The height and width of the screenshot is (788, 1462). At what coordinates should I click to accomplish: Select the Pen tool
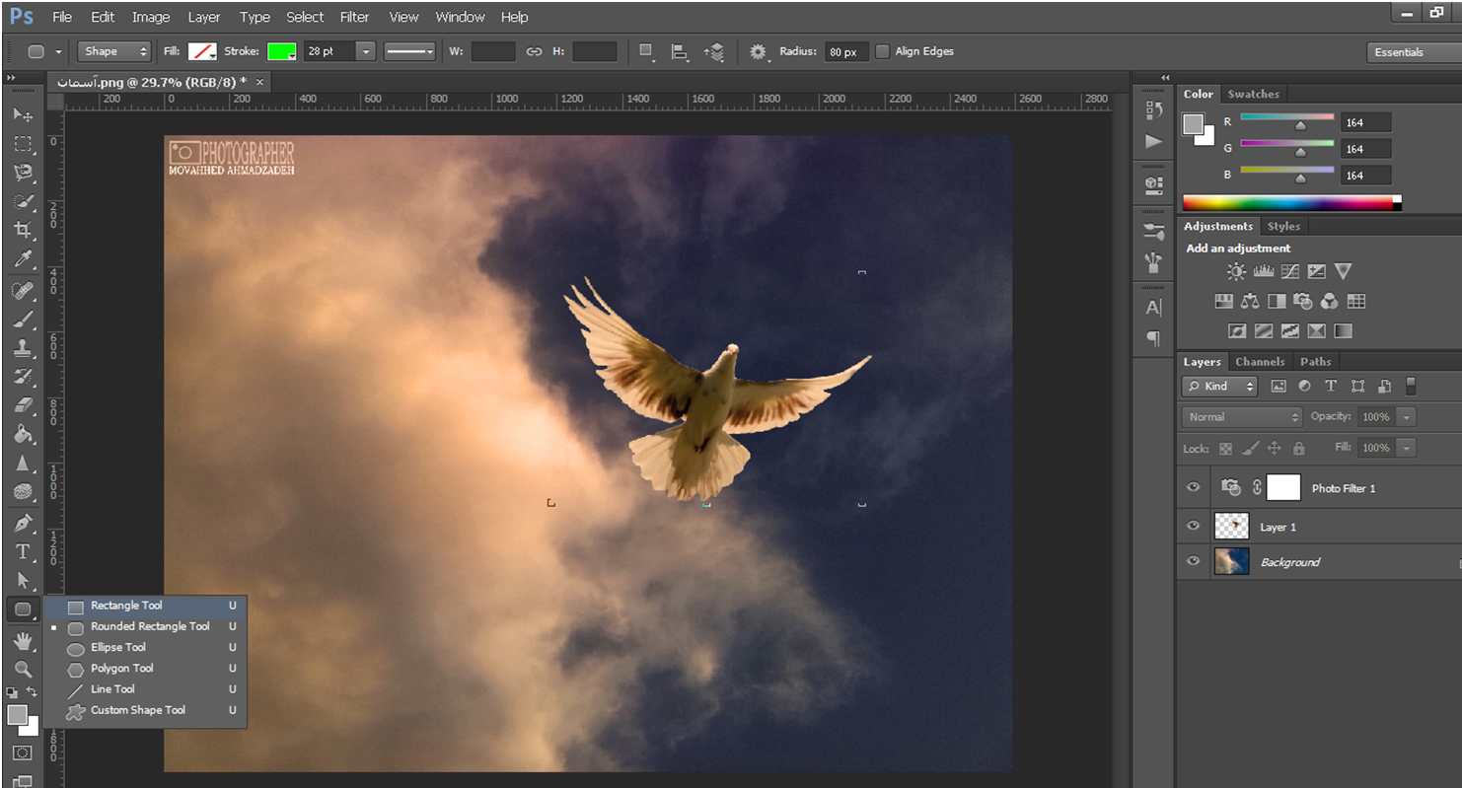pos(23,522)
